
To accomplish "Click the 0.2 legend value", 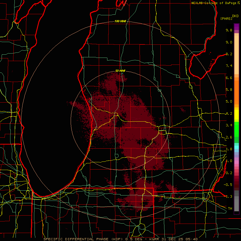I will pyautogui.click(x=229, y=173).
